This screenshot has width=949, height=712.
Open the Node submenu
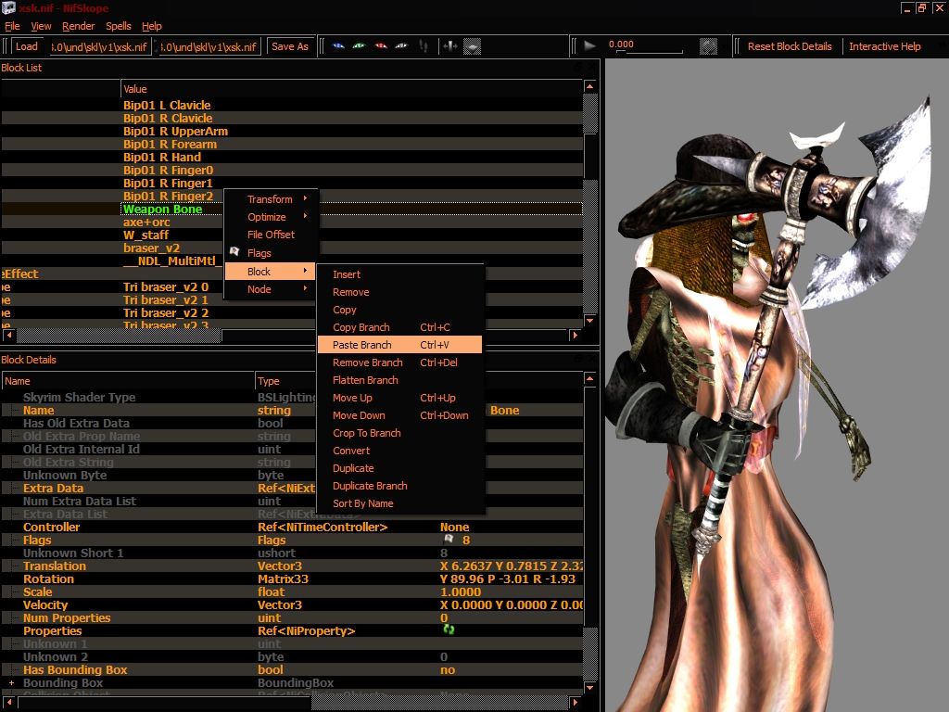tap(272, 289)
